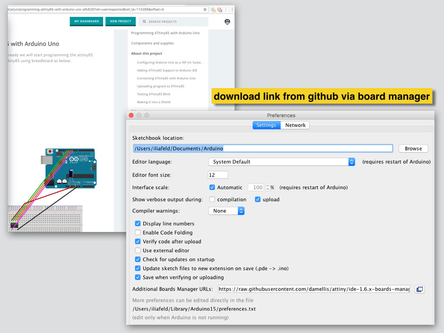Open Adding ATtiny85 Support to Arduino IDE link
Viewport: 444px width, 333px height.
[x=167, y=71]
